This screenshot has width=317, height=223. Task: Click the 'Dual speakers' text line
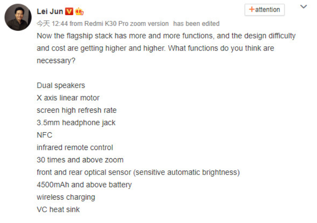pos(61,86)
